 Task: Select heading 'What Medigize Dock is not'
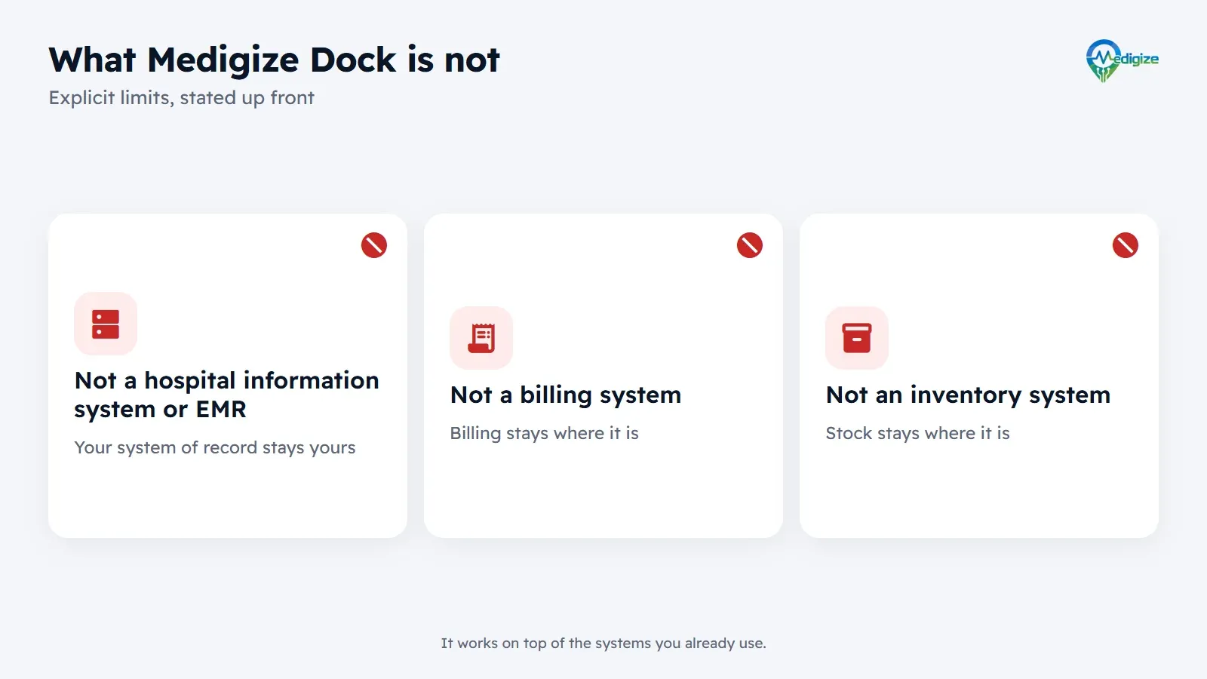pos(274,60)
